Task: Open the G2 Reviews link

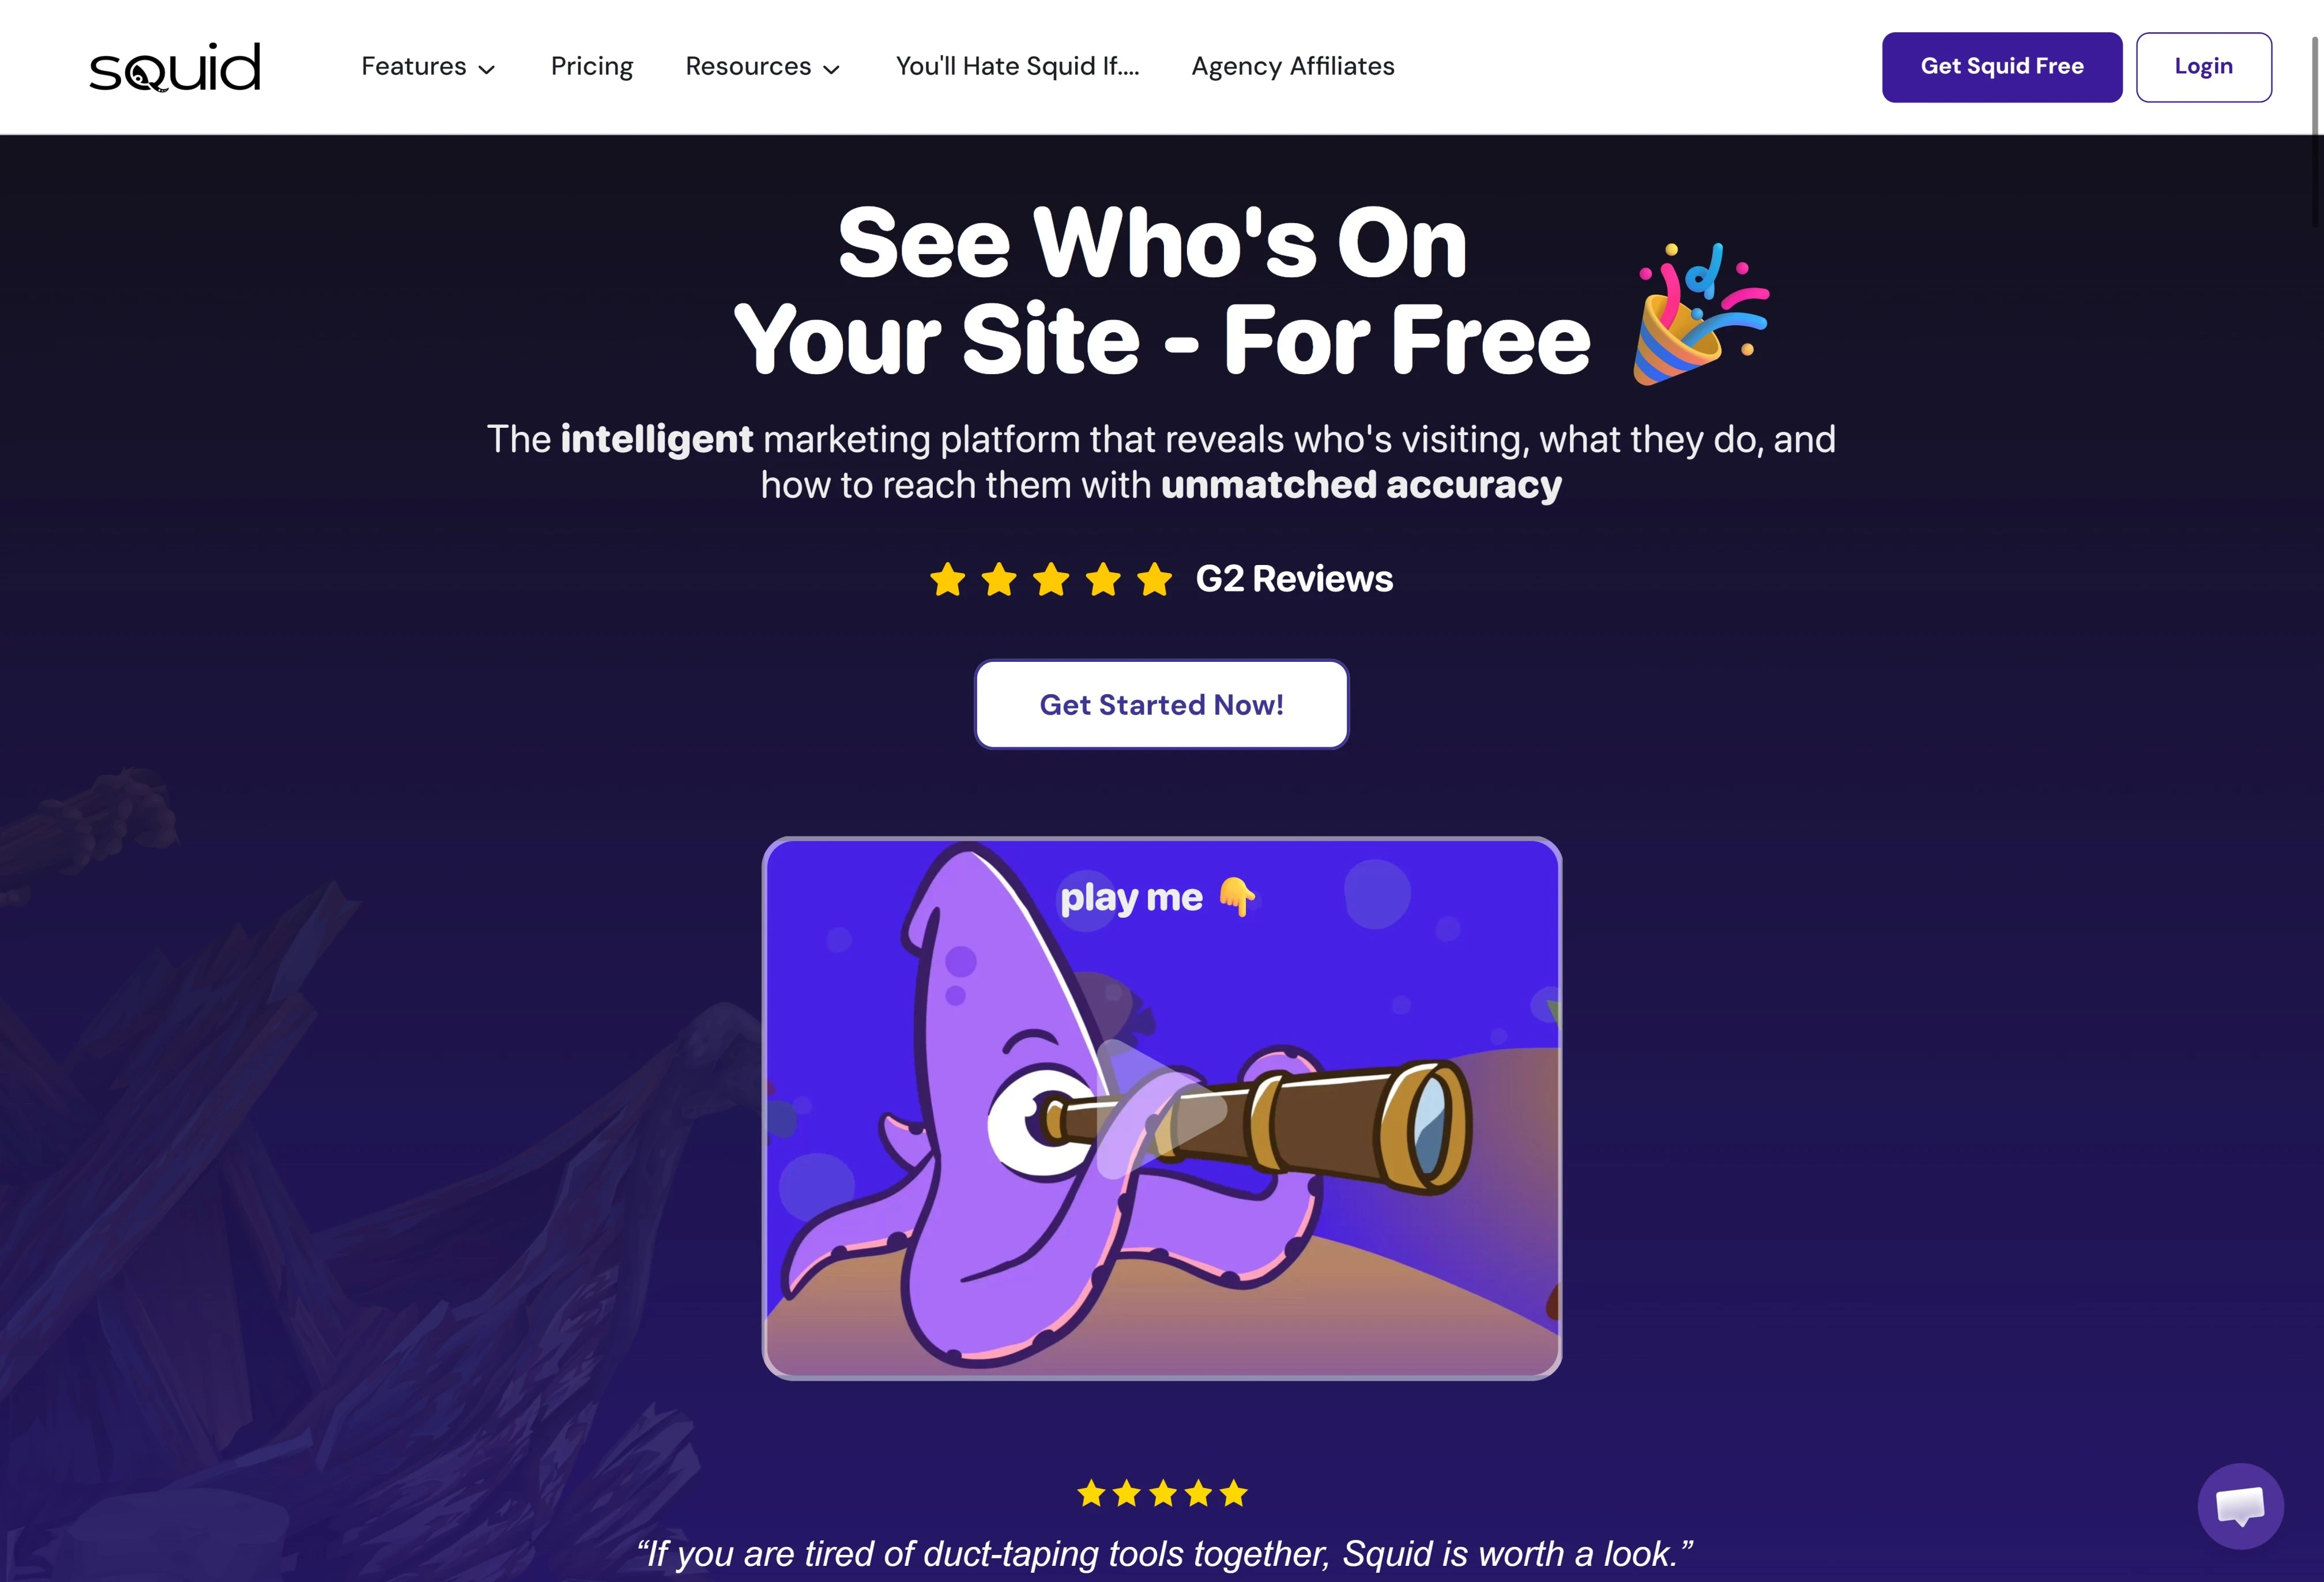Action: [1293, 579]
